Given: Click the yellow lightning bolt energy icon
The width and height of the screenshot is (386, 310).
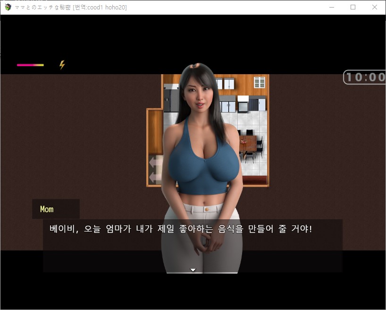Looking at the screenshot, I should [x=62, y=65].
